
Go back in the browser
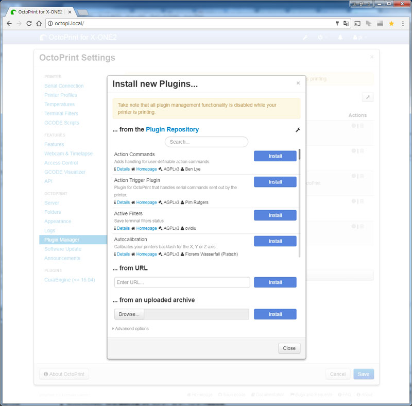9,23
